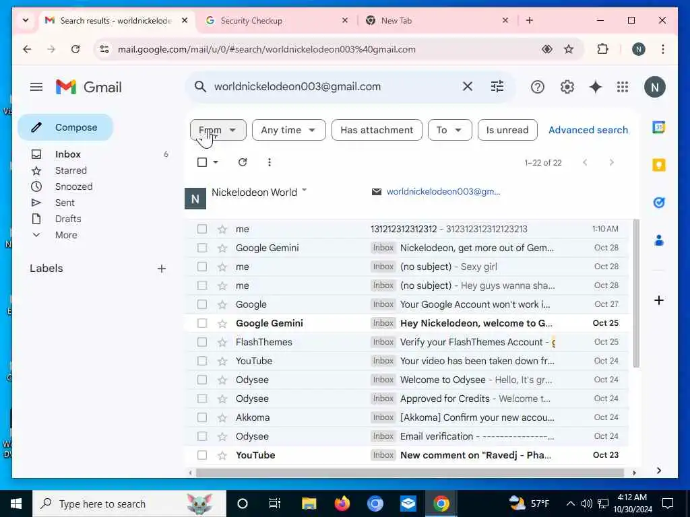Viewport: 690px width, 517px height.
Task: Open more options three-dot menu above list
Action: click(270, 162)
